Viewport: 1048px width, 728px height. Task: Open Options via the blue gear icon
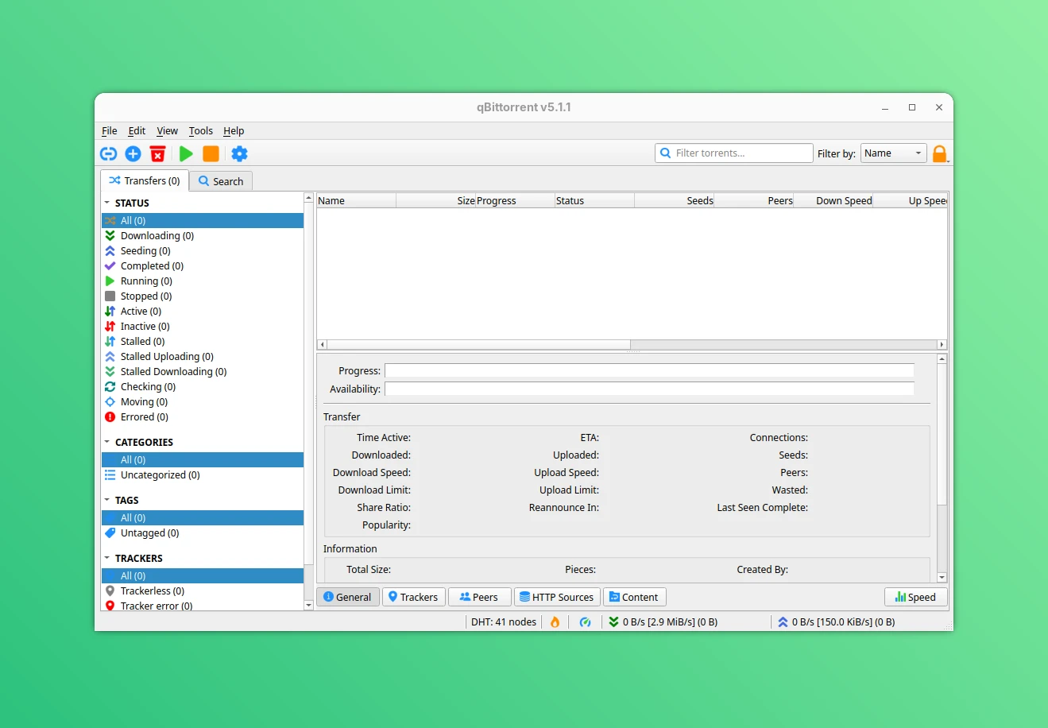coord(239,153)
